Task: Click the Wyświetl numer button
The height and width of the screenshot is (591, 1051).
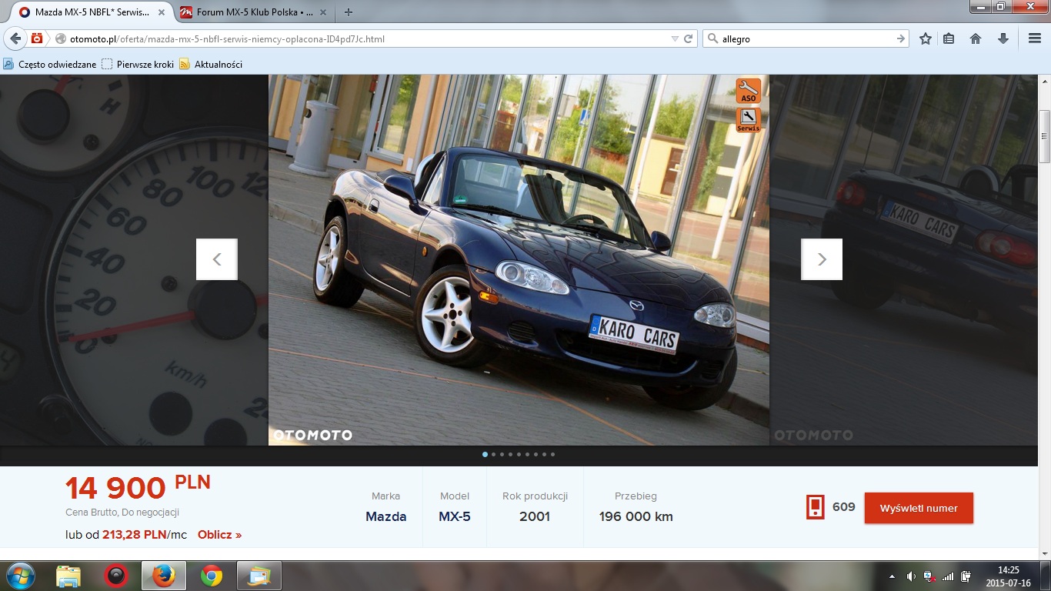Action: pyautogui.click(x=919, y=508)
